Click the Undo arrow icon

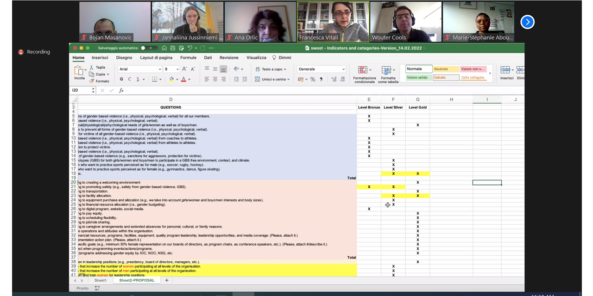tap(189, 48)
